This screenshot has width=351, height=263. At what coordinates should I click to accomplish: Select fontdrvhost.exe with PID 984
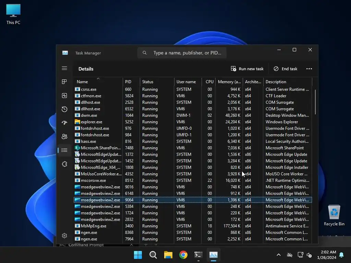pyautogui.click(x=193, y=135)
